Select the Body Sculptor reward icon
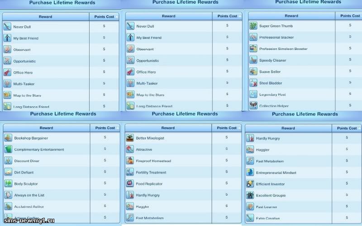The image size is (362, 226). point(8,183)
